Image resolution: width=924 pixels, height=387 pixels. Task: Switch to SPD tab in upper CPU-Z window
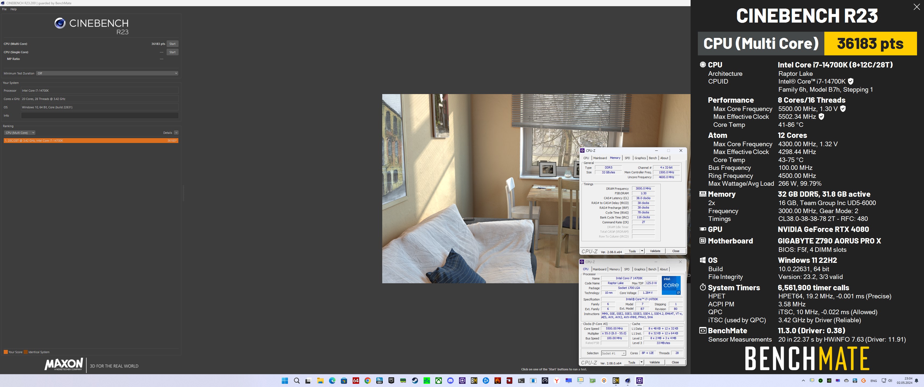point(627,158)
